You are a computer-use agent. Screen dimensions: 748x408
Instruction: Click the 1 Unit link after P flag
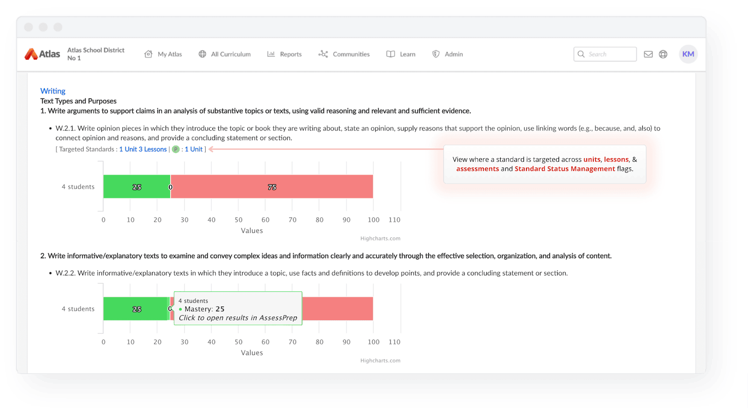click(x=194, y=149)
